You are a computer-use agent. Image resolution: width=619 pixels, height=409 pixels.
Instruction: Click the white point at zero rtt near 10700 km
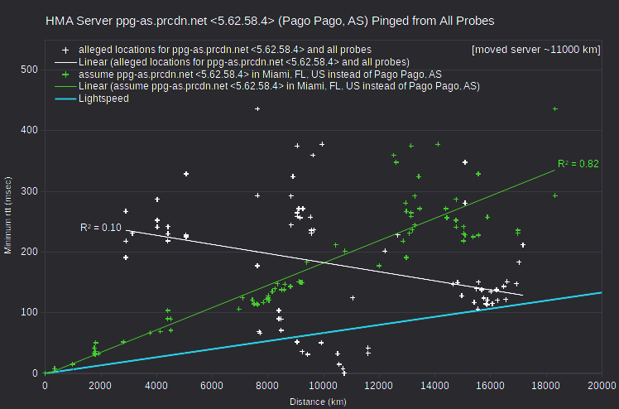[x=344, y=373]
